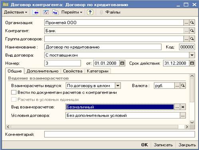
Task: Switch to the Дополнительно tab
Action: pyautogui.click(x=42, y=71)
